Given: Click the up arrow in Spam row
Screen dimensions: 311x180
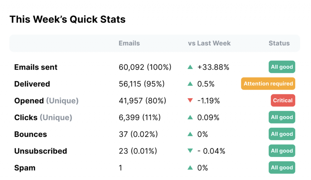Looking at the screenshot, I should point(190,168).
